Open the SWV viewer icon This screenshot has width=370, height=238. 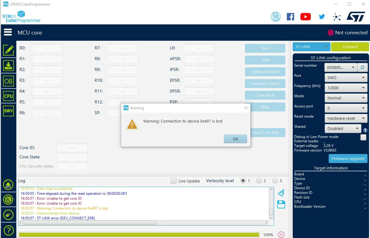[x=8, y=111]
